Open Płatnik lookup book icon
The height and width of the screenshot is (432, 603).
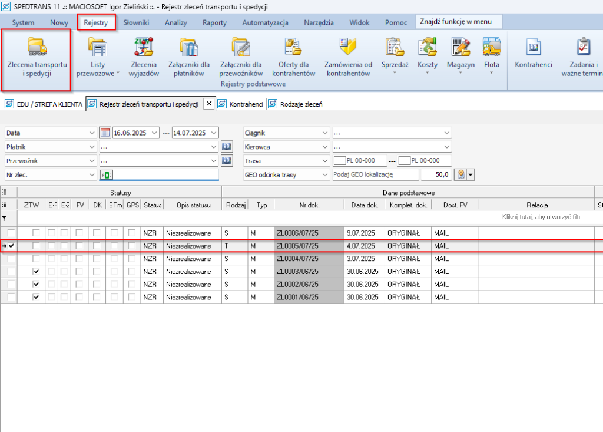(227, 146)
